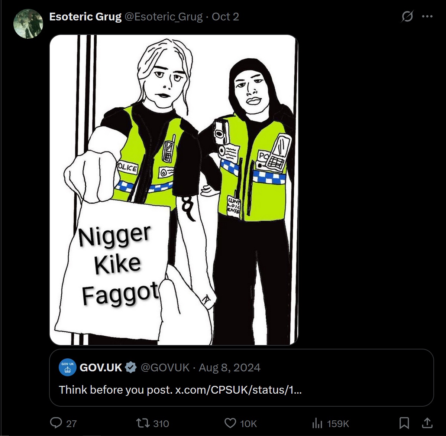View post analytics via bar chart icon
The width and height of the screenshot is (446, 436).
(317, 423)
